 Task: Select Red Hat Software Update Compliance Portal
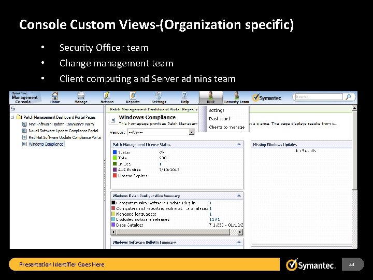coord(65,137)
